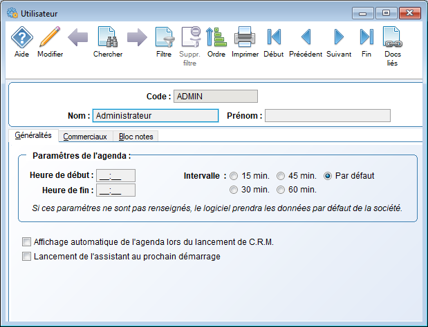Click the Modifier pencil icon
Viewport: 428px width, 327px height.
[x=50, y=40]
